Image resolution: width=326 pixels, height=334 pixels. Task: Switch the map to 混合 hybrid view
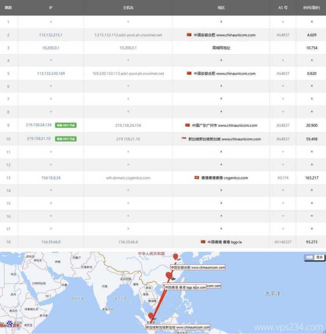[x=319, y=258]
